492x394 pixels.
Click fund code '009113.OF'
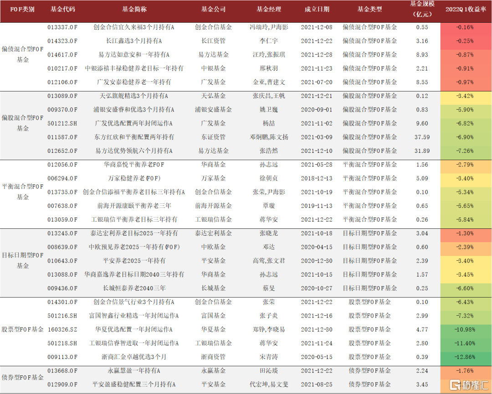62,357
